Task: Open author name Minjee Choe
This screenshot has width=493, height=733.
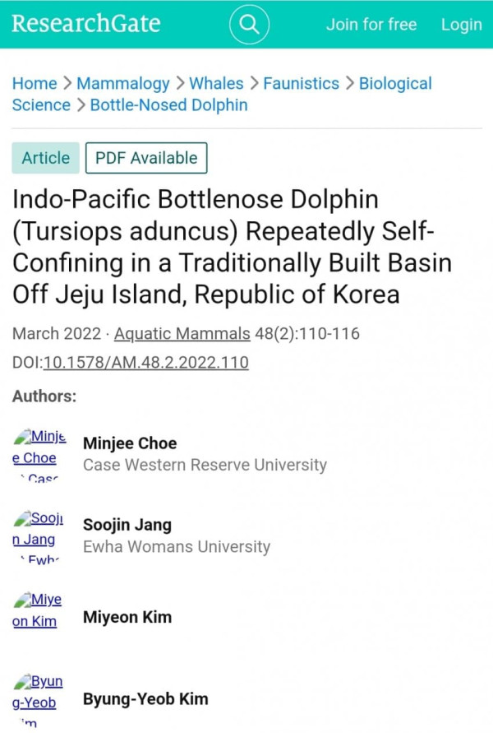Action: point(130,443)
